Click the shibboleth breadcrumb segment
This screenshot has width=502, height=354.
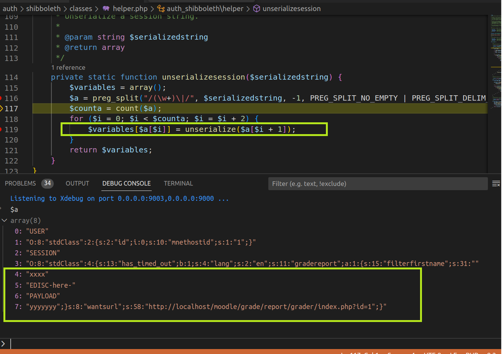(x=43, y=8)
